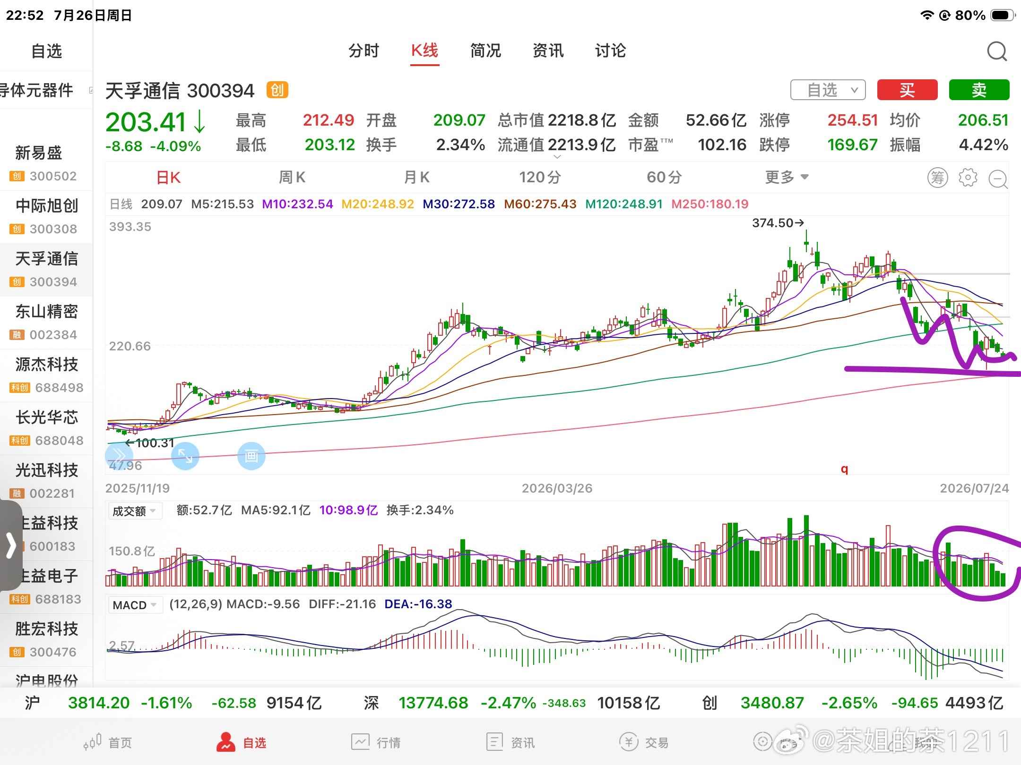Tap the red 买 buy button

point(907,90)
